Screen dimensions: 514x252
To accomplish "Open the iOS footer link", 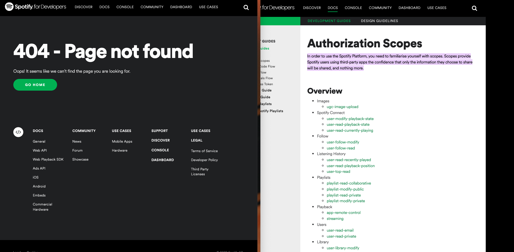I will 36,177.
